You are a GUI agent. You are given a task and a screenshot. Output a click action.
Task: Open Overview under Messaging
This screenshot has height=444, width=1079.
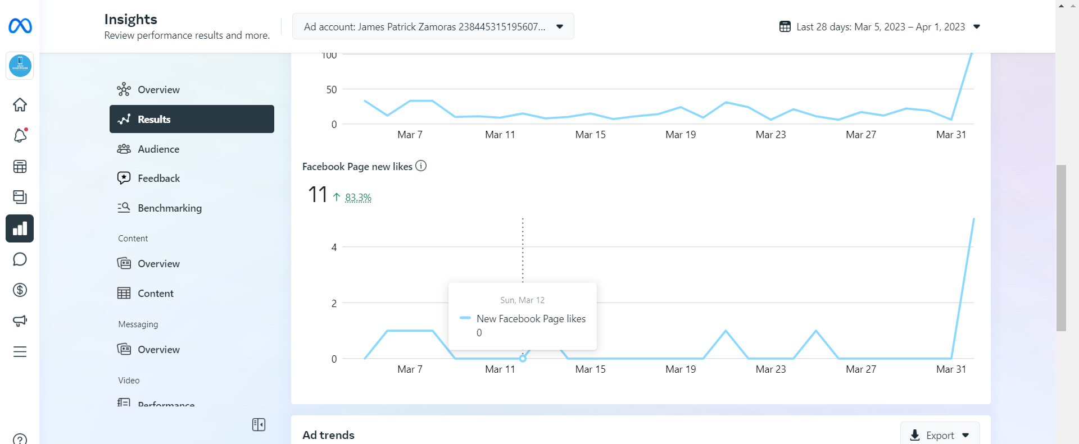[x=158, y=350]
